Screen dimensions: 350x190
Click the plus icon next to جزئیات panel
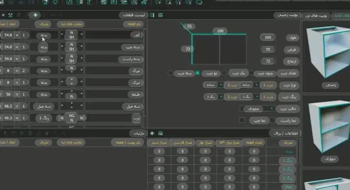[x=152, y=133]
